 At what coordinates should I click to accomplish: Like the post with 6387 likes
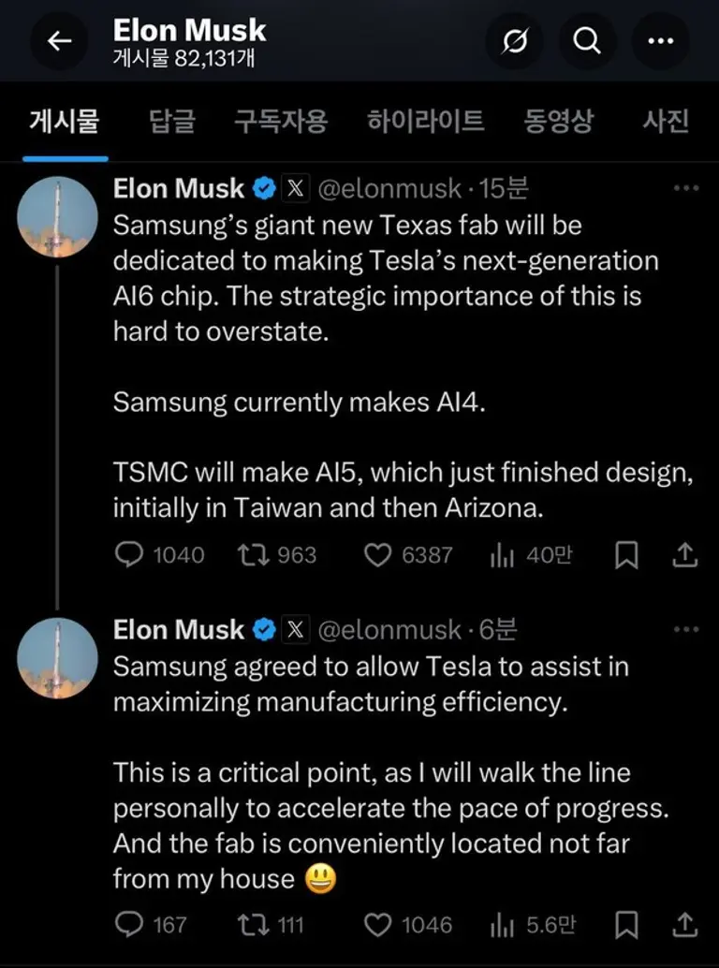point(377,555)
